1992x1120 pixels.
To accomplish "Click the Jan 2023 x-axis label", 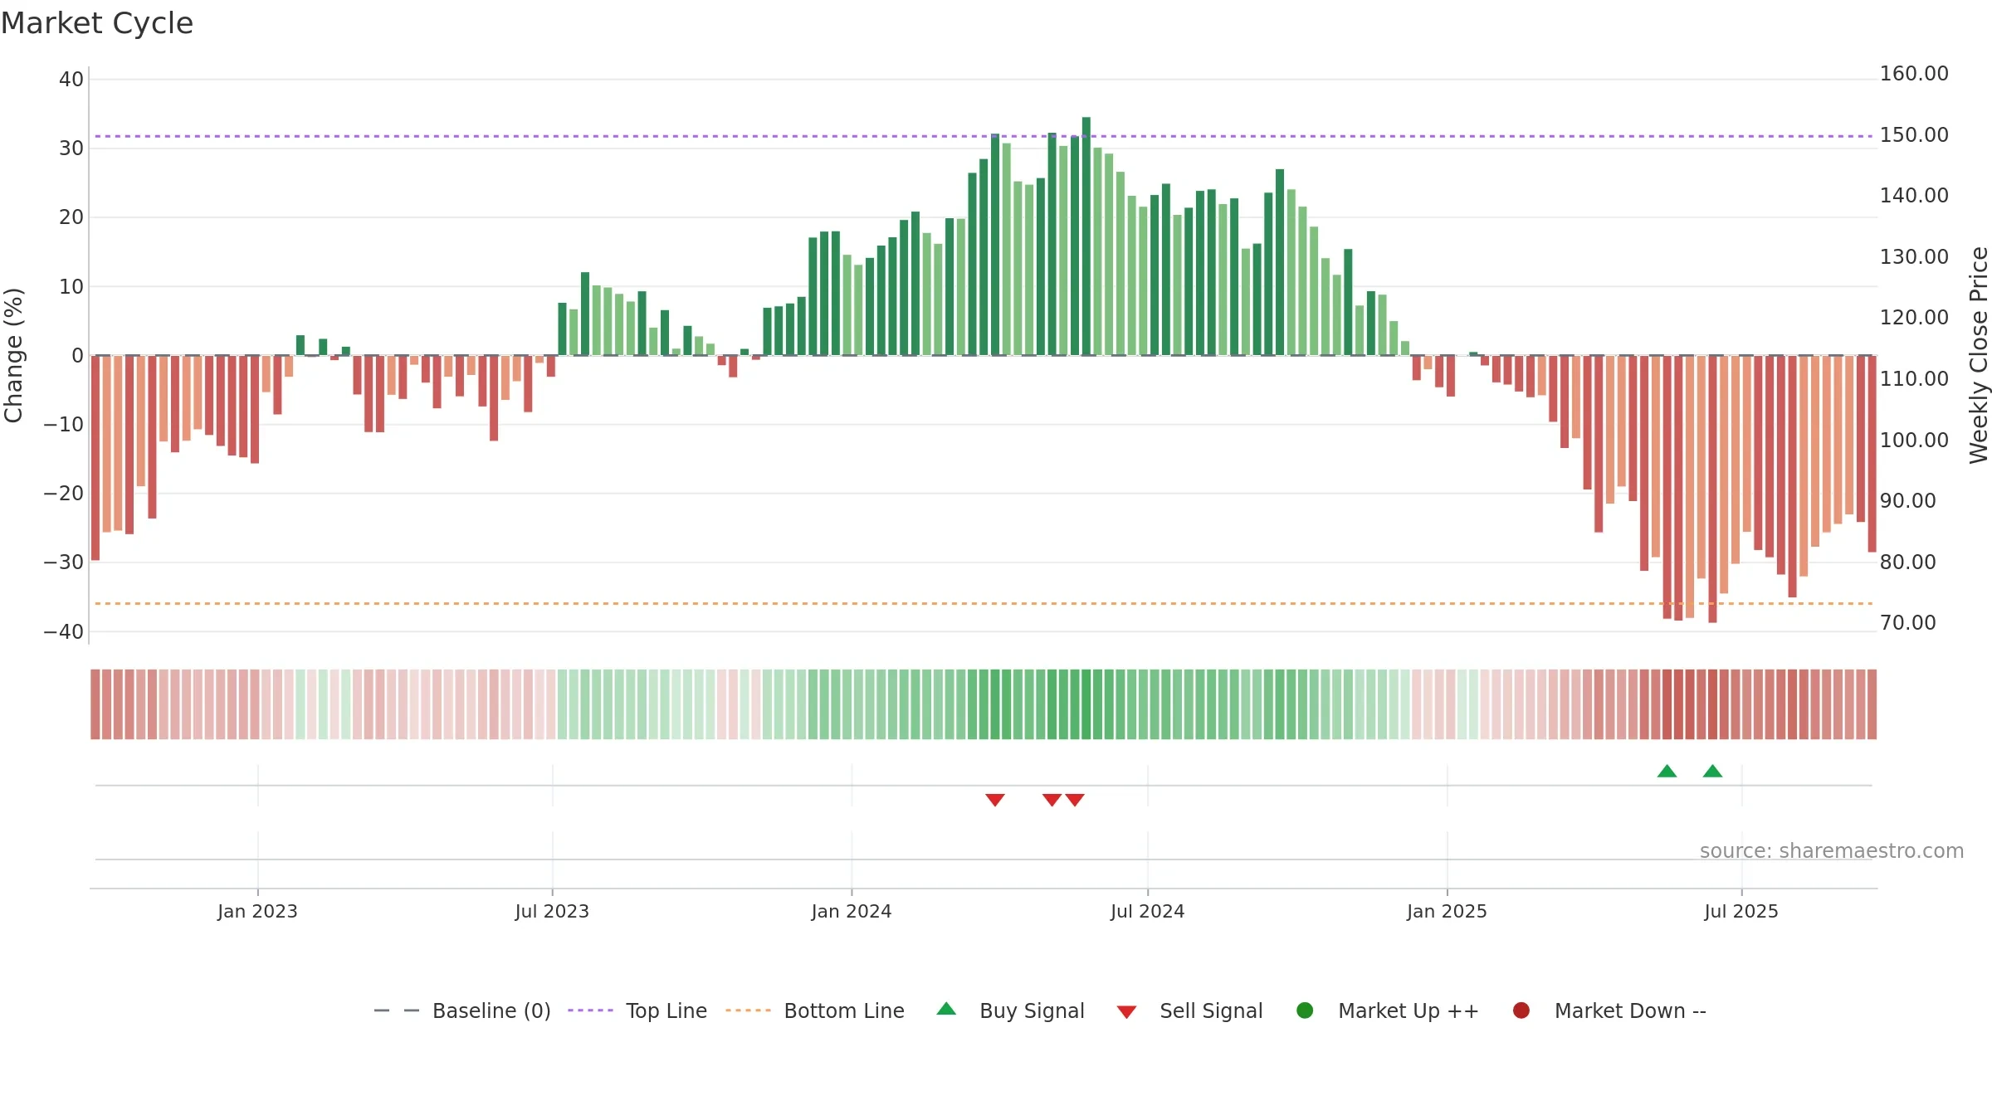I will 257,912.
